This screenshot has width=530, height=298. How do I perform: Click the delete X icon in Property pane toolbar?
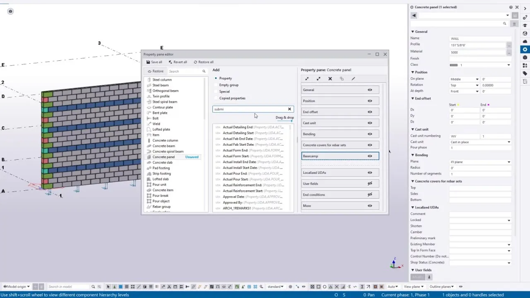click(x=330, y=79)
